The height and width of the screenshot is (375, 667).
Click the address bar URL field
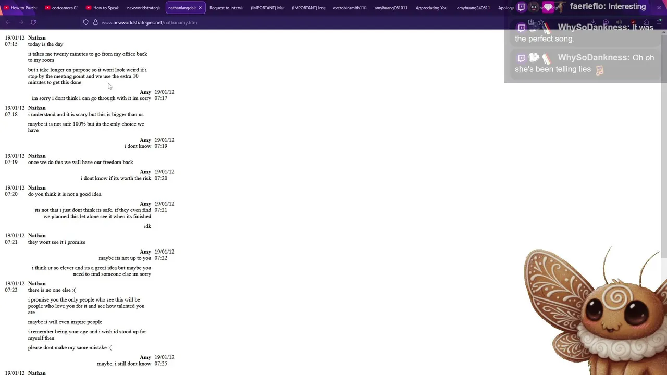(149, 22)
